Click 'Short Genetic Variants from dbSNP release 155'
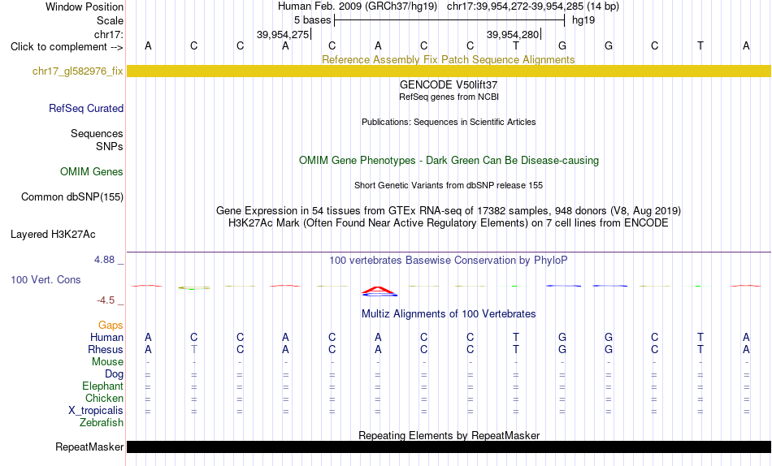Screen dimensions: 772x466 coord(448,186)
